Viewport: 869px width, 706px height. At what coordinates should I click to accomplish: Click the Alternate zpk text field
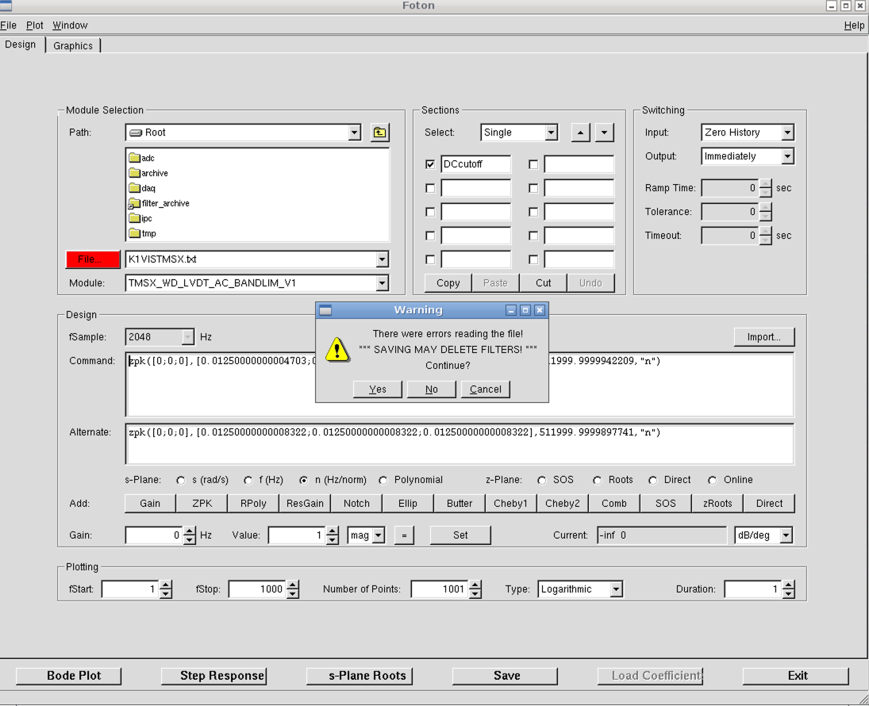click(x=460, y=444)
